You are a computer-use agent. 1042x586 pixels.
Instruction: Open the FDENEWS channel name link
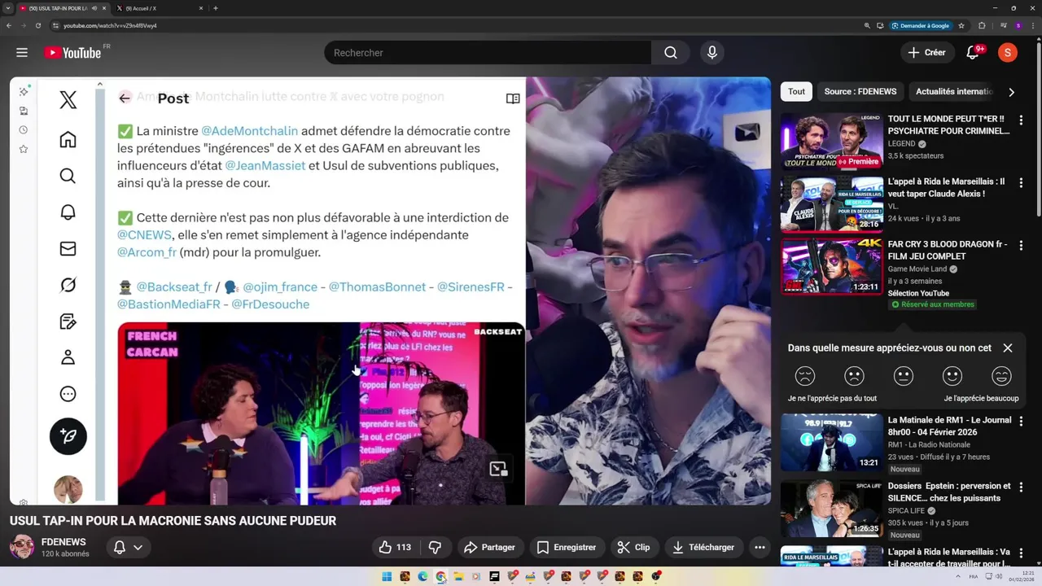tap(63, 542)
